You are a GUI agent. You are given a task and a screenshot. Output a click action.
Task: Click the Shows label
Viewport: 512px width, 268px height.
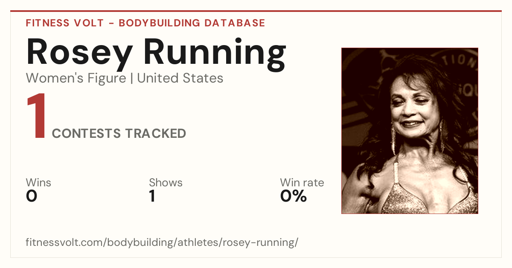[x=166, y=183]
